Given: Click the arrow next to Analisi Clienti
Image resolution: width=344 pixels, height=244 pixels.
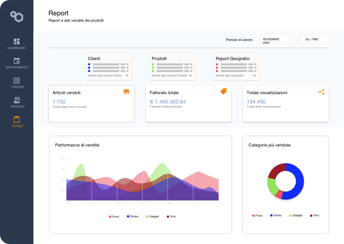Looking at the screenshot, I should tap(126, 75).
